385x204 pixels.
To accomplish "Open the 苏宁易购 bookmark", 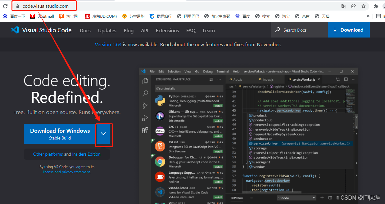I will [134, 16].
